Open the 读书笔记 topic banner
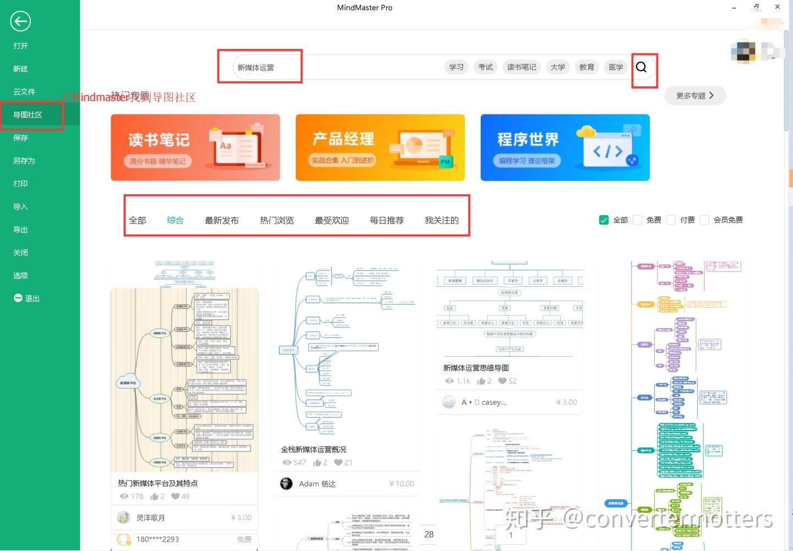Image resolution: width=793 pixels, height=551 pixels. click(x=195, y=148)
